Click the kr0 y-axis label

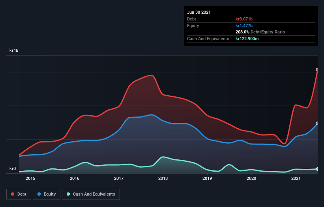[x=13, y=168]
